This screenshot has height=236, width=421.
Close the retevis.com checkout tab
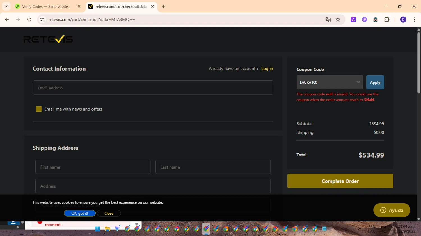152,6
